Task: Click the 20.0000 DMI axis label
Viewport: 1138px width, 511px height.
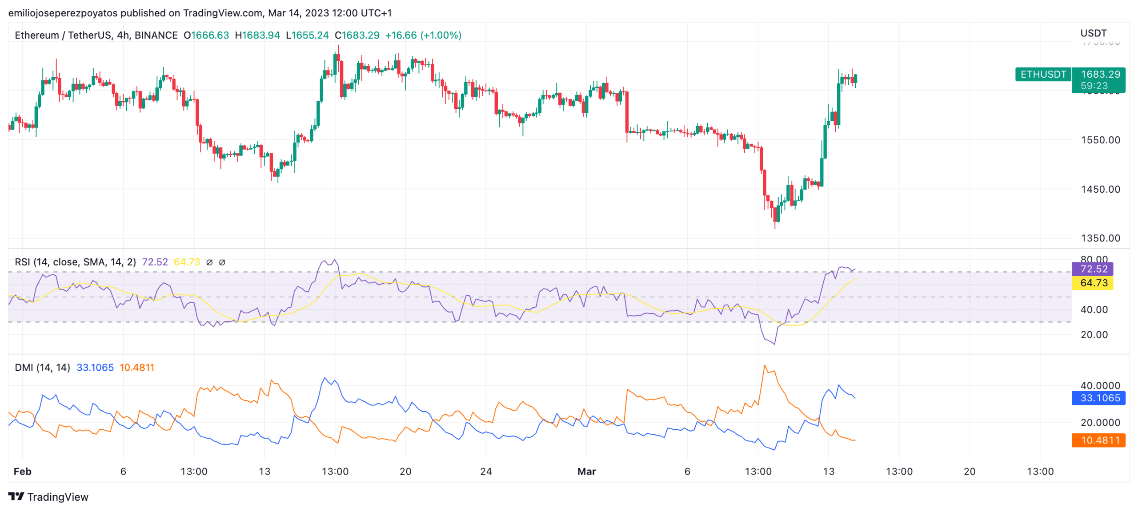Action: tap(1100, 423)
